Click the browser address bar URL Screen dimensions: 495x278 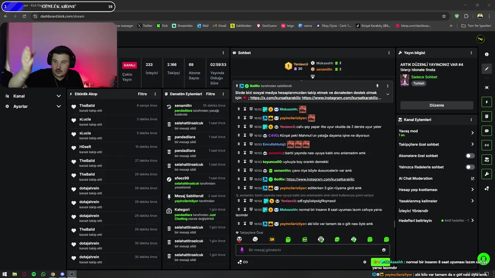pos(62,16)
